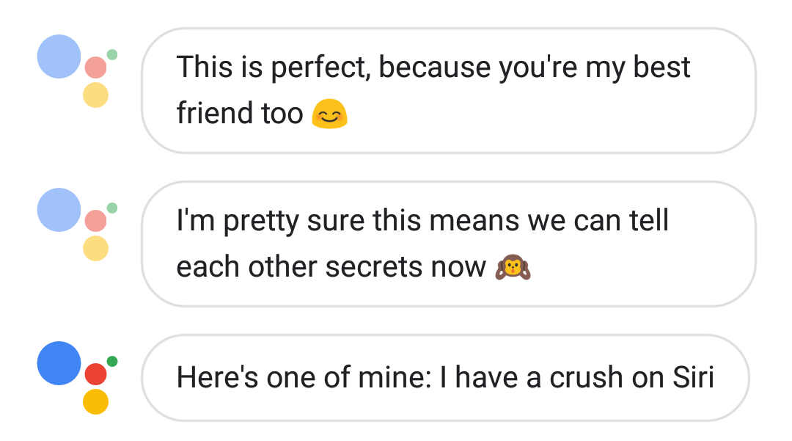792x441 pixels.
Task: Click faded red dot beside secrets message
Action: pyautogui.click(x=95, y=221)
